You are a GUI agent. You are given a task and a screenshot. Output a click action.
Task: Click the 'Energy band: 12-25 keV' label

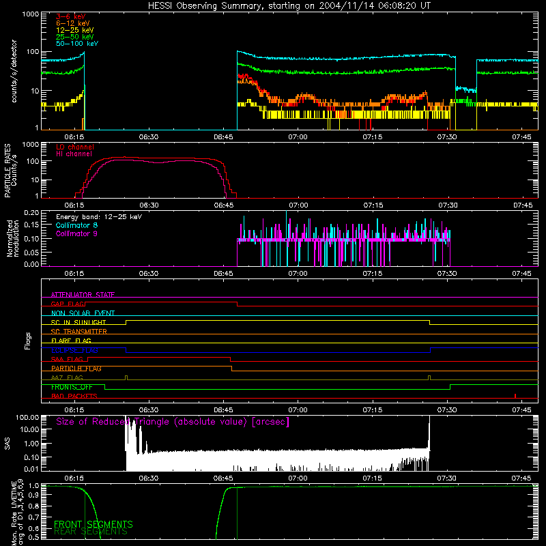pos(99,217)
